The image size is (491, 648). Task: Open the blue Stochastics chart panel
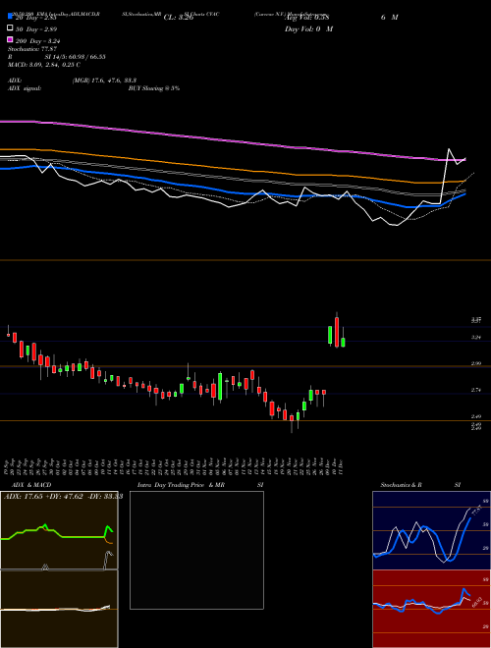pos(431,530)
